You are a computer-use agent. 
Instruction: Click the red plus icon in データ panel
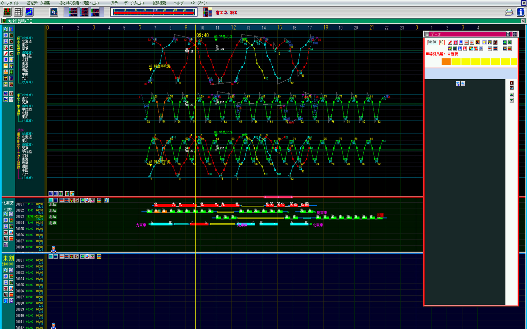pyautogui.click(x=472, y=42)
